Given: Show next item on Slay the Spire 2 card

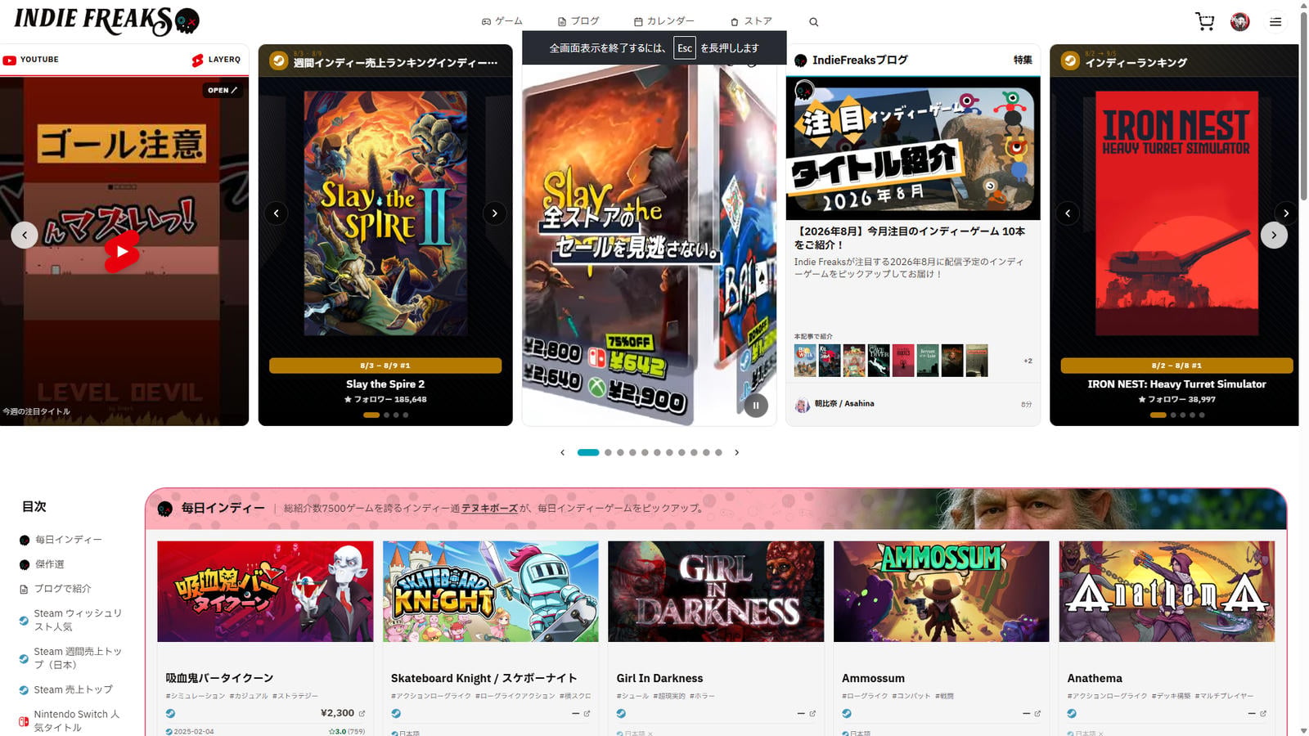Looking at the screenshot, I should 494,213.
